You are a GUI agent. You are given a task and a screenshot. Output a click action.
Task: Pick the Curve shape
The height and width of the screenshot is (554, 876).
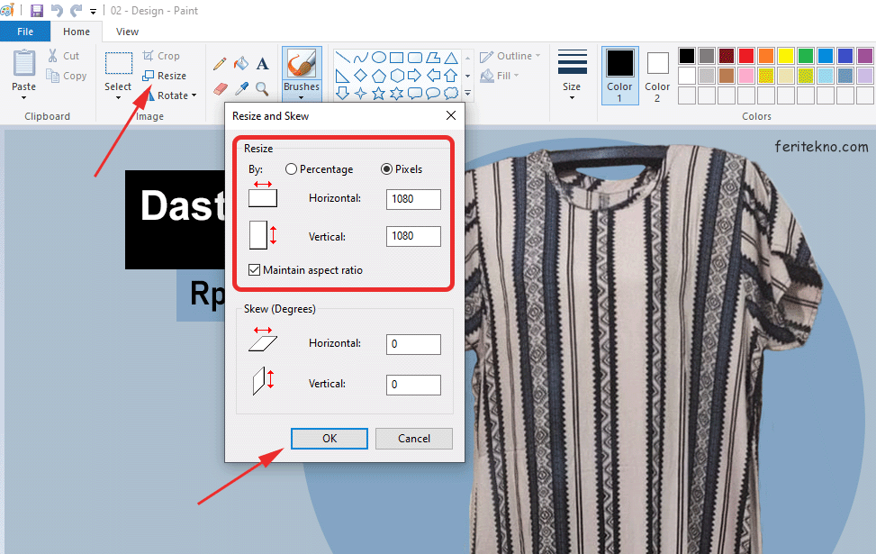(x=361, y=57)
